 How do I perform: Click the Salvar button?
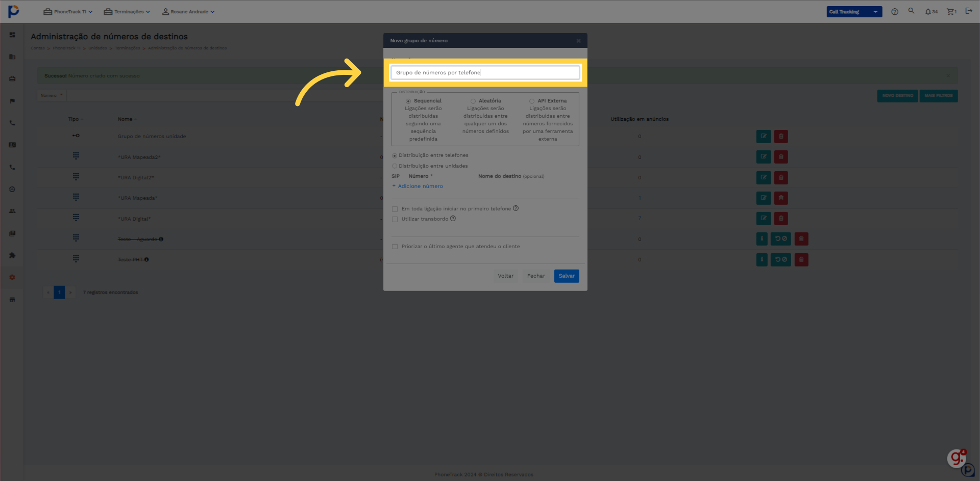567,276
